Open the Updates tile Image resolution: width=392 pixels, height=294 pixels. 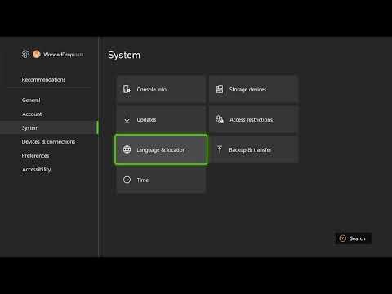coord(161,119)
